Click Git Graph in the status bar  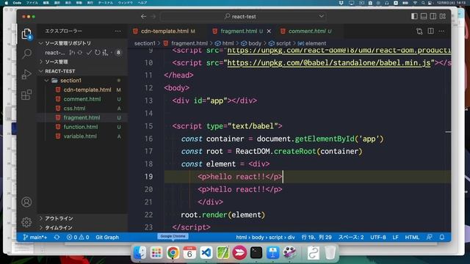(x=107, y=238)
